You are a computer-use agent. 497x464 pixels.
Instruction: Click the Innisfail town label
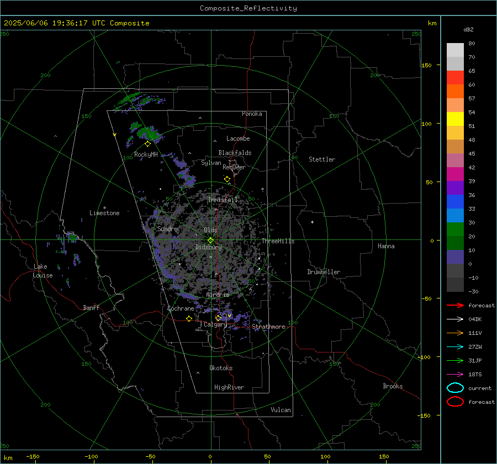point(223,200)
